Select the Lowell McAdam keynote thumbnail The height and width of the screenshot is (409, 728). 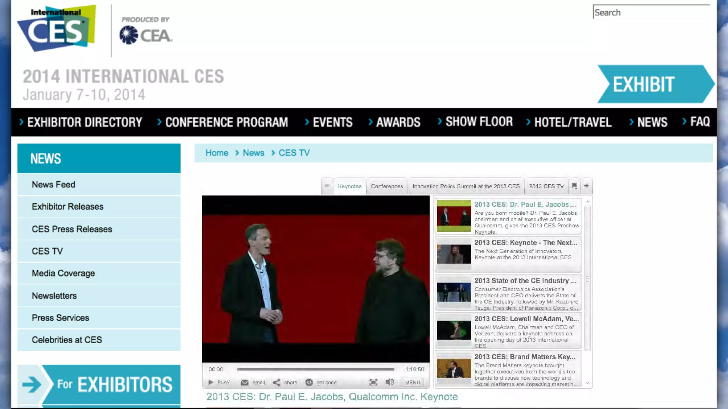pos(454,330)
